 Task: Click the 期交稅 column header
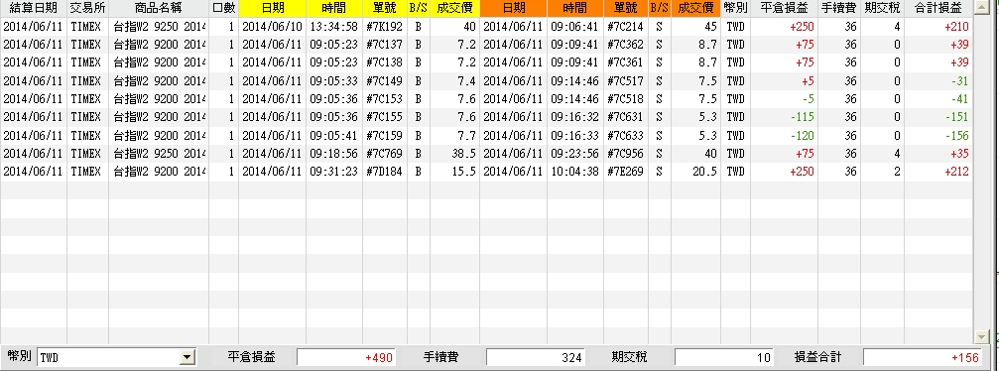(x=882, y=8)
